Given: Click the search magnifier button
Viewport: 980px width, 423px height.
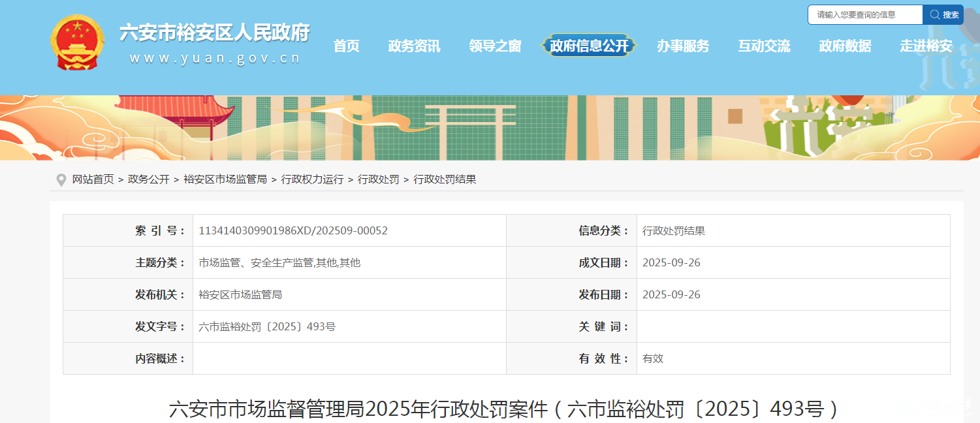Looking at the screenshot, I should click(x=943, y=15).
